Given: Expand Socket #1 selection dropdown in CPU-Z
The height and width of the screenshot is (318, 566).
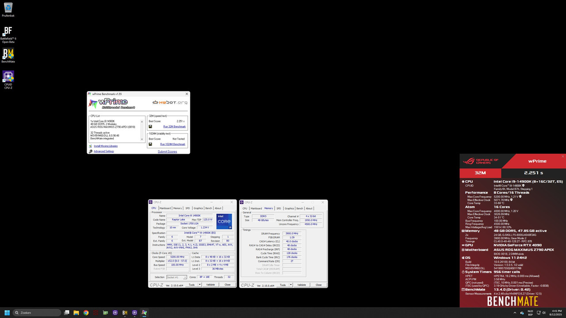Looking at the screenshot, I should [185, 277].
